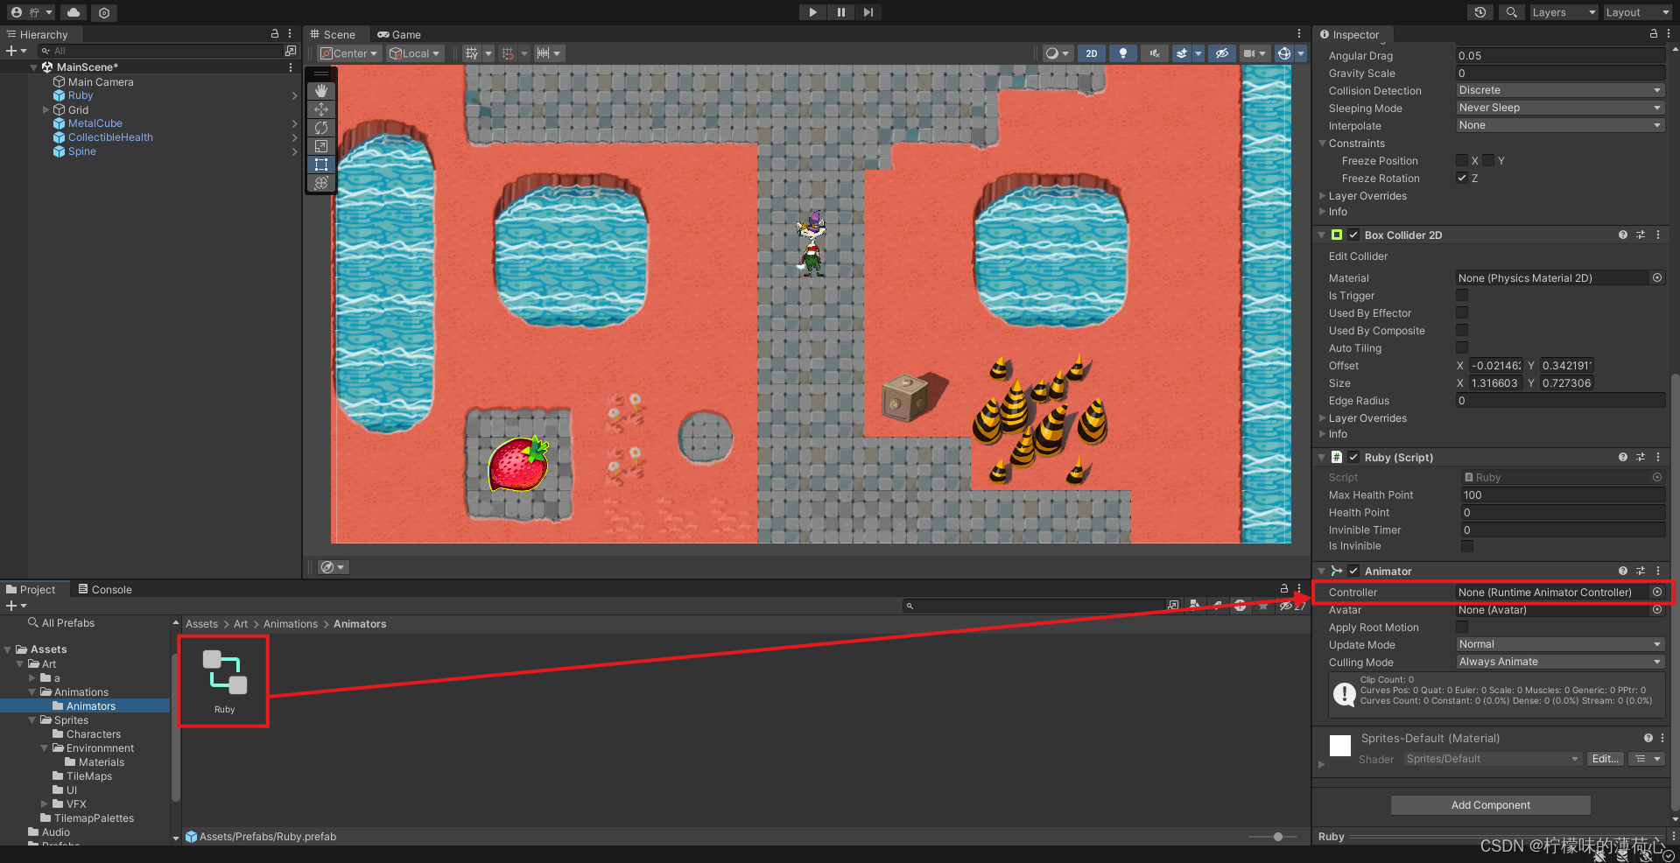Adjust the Project thumbnail size slider
Image resolution: width=1680 pixels, height=863 pixels.
tap(1276, 836)
